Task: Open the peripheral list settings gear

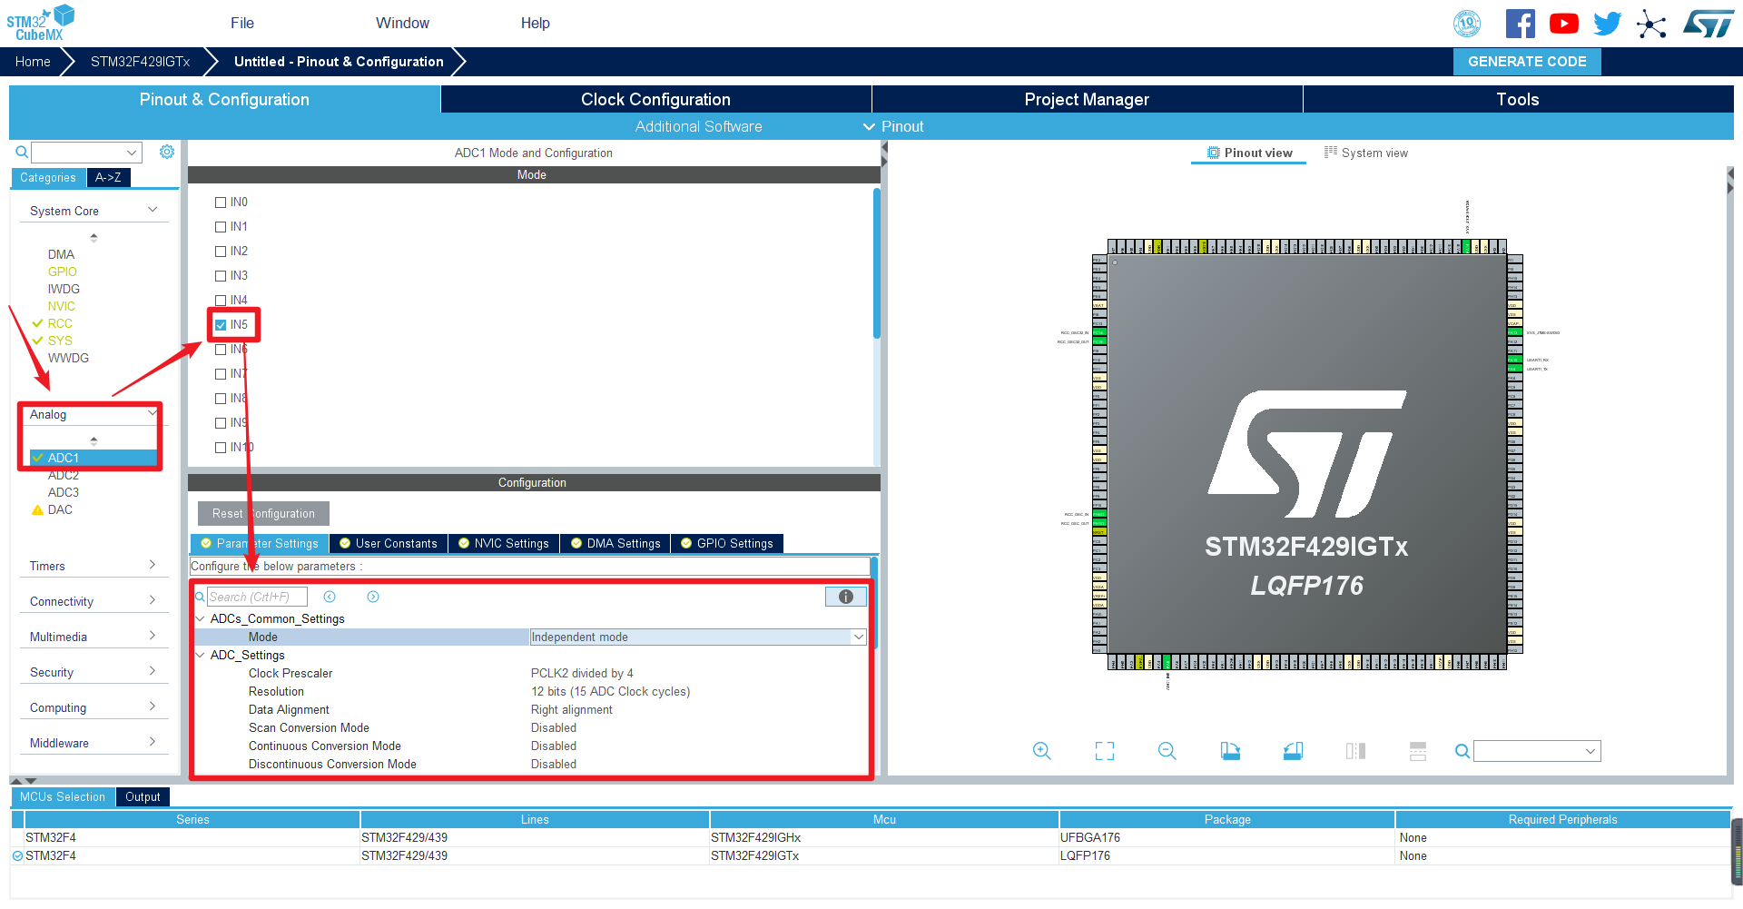Action: (x=167, y=152)
